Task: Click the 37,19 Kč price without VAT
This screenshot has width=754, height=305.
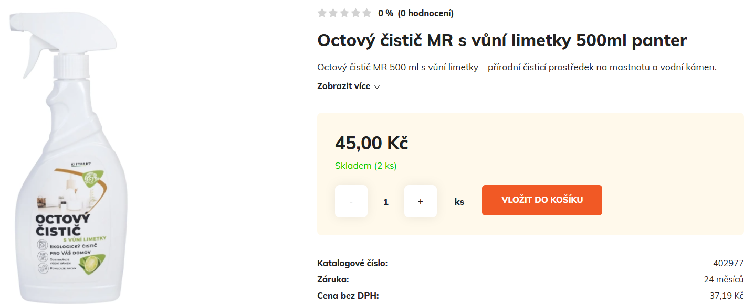Action: click(x=725, y=296)
